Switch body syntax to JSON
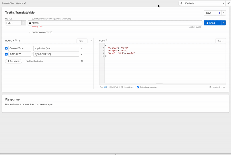 pos(106,87)
